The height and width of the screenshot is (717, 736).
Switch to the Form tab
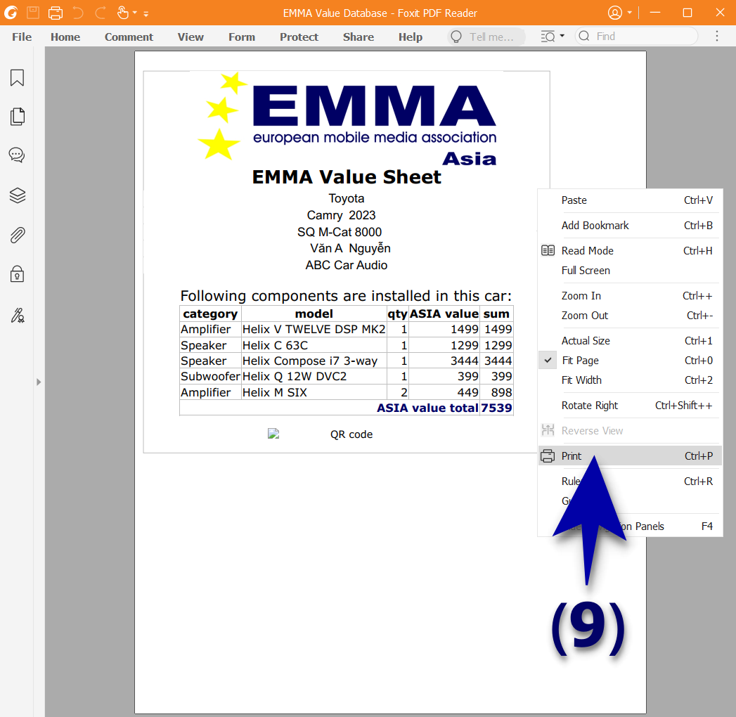point(242,37)
